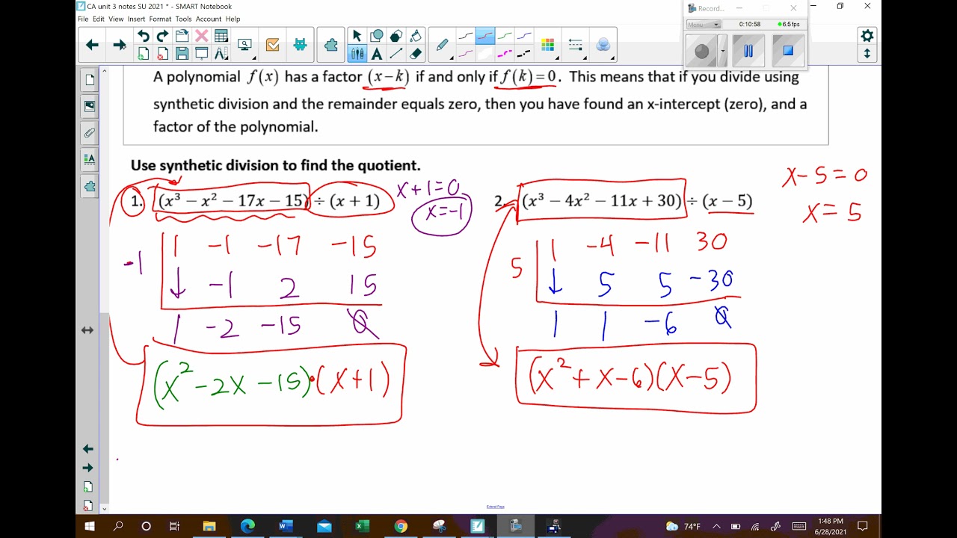The height and width of the screenshot is (538, 957).
Task: Choose the Text tool letter A
Action: 377,54
